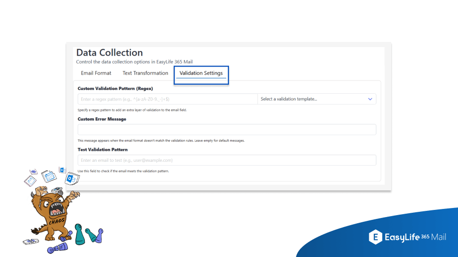Click the regex pattern input field
This screenshot has width=458, height=257.
tap(167, 99)
